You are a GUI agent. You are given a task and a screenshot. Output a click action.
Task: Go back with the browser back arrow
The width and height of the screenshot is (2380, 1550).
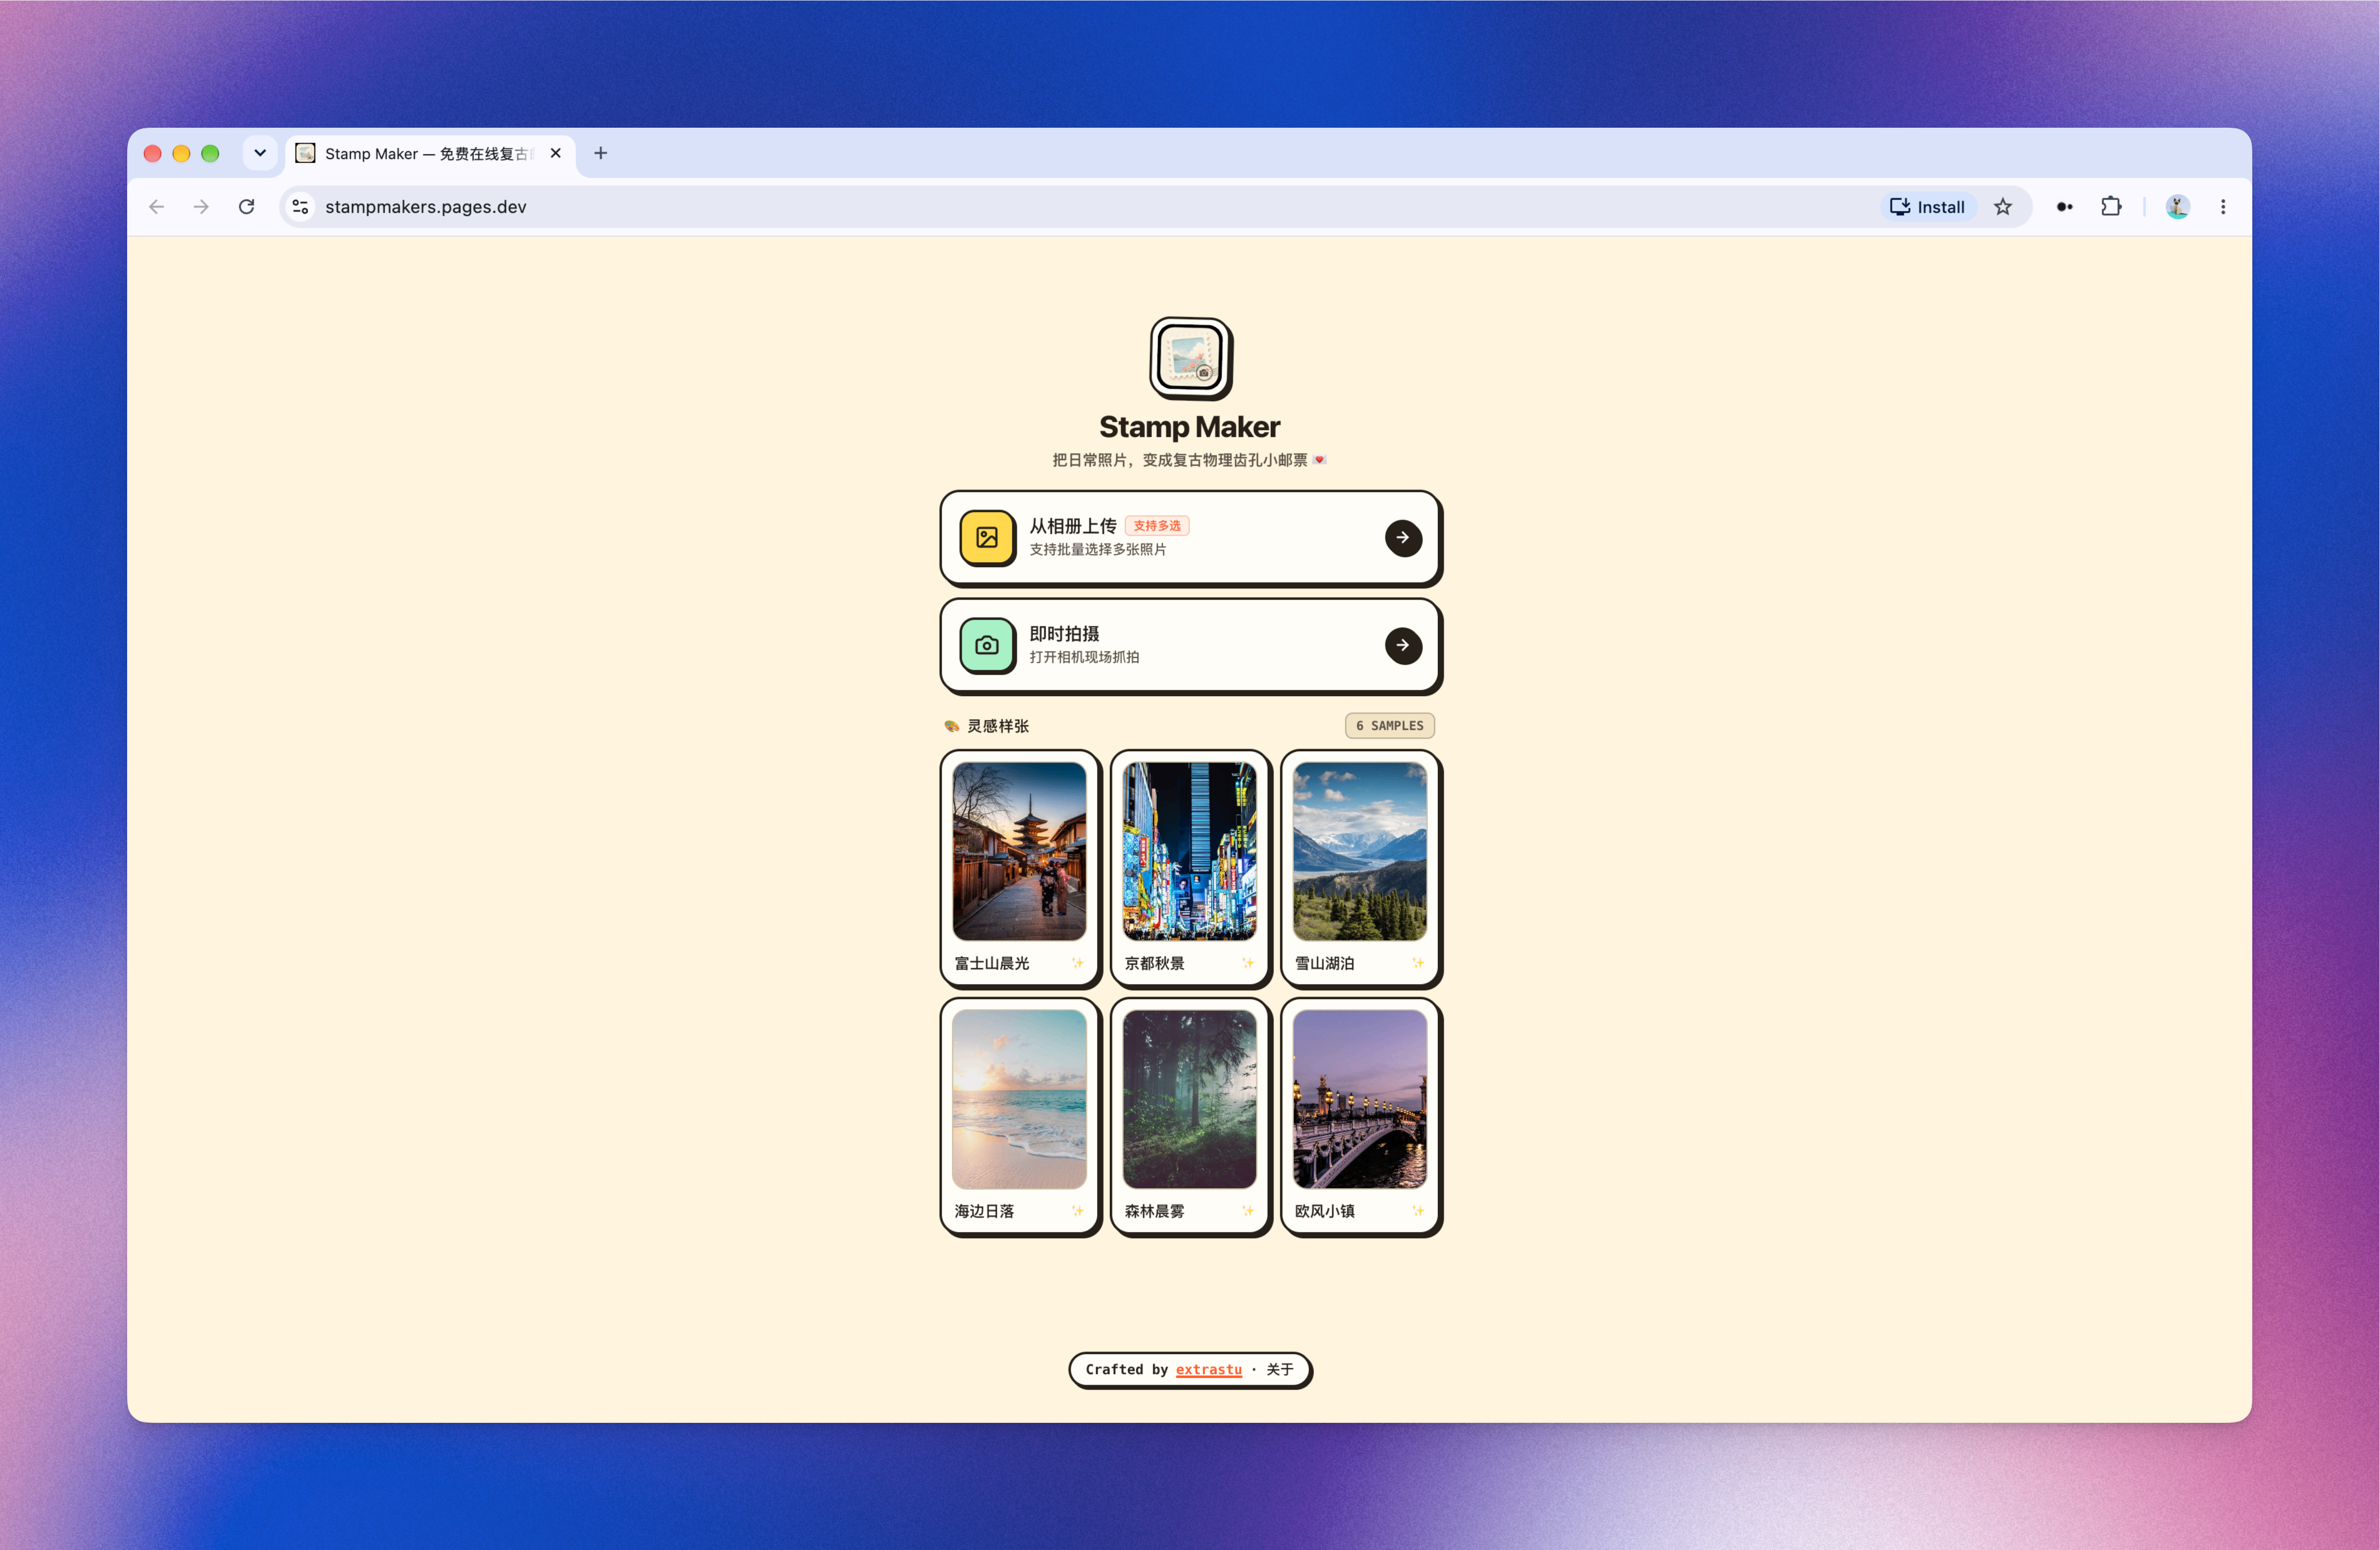(157, 207)
